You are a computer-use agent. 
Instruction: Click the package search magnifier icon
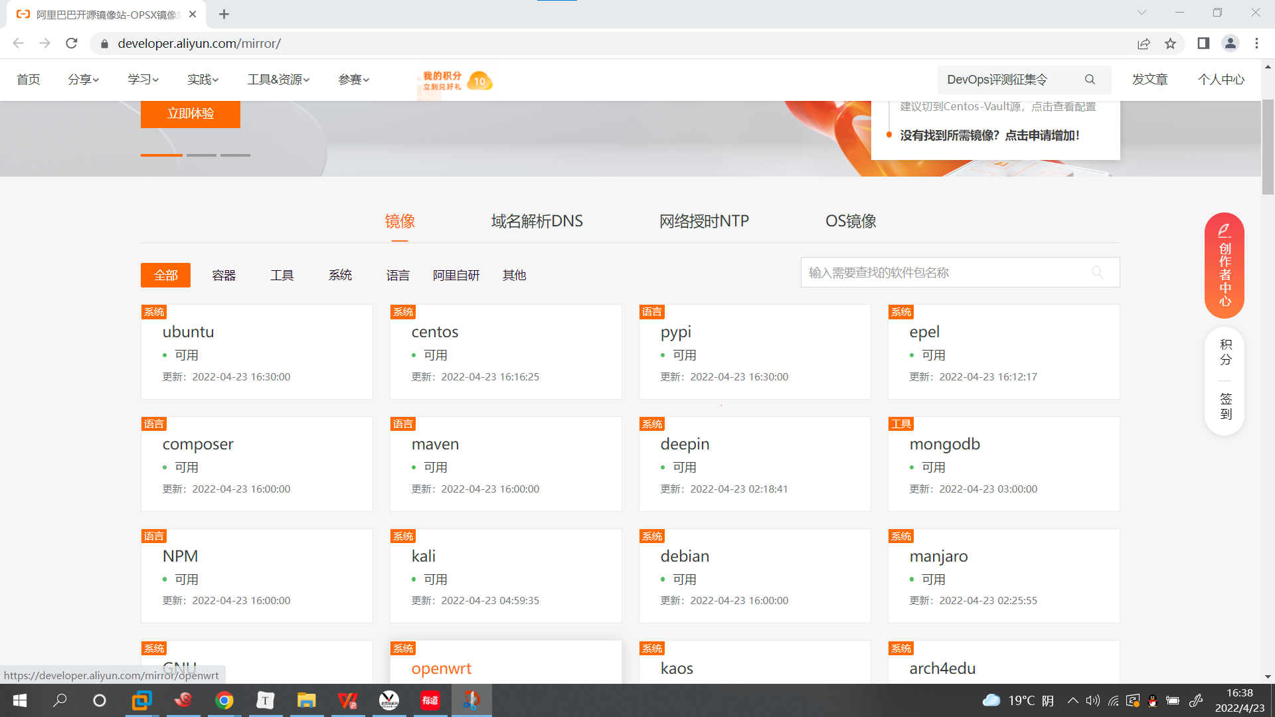tap(1098, 272)
